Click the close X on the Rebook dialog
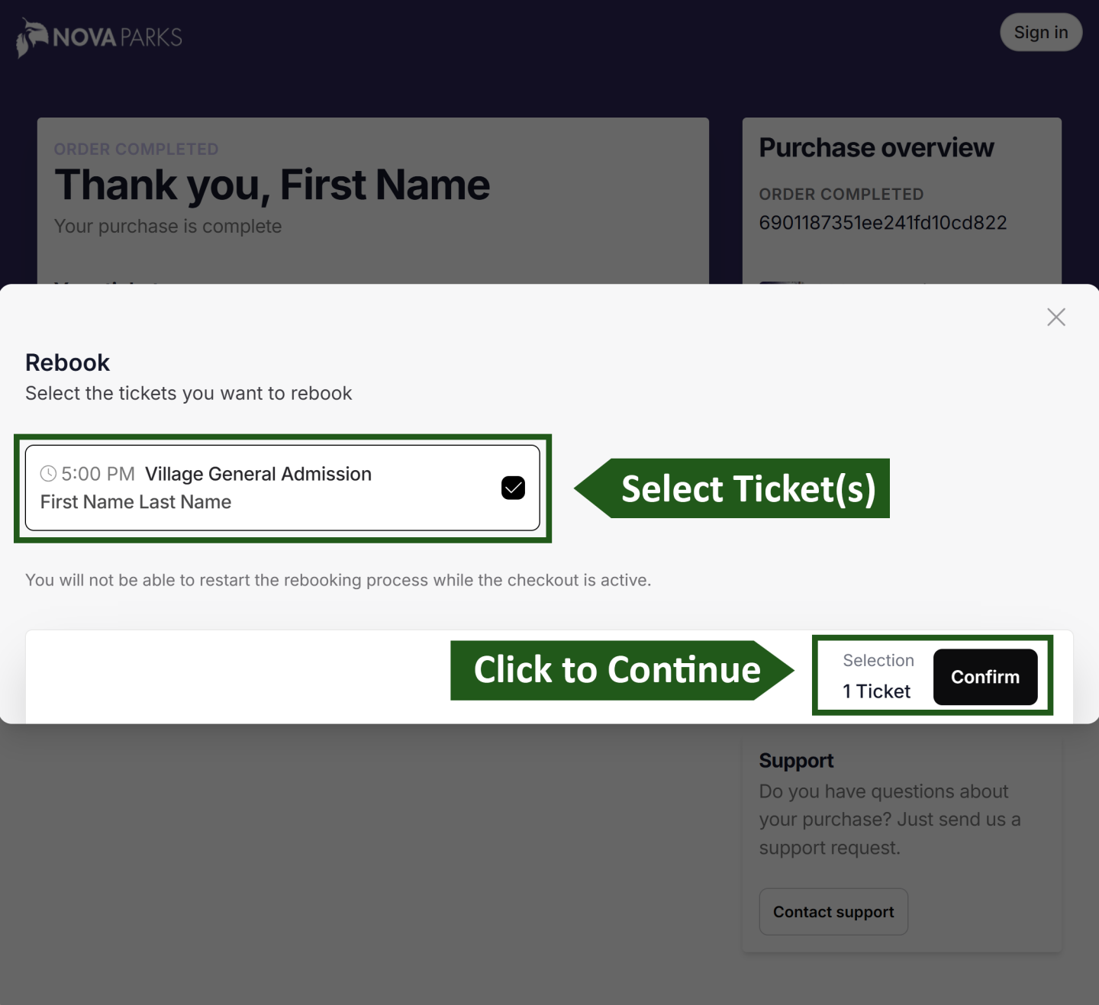 [x=1055, y=317]
